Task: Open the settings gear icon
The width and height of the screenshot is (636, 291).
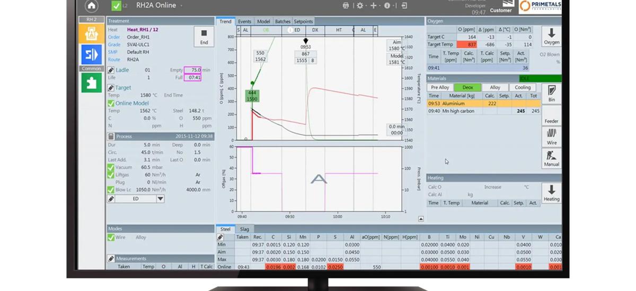Action: 360,6
